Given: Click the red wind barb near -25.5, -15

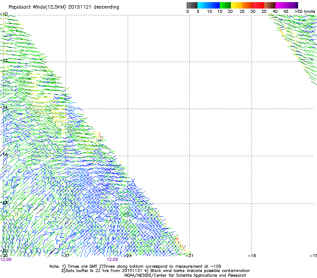Looking at the screenshot, I should pyautogui.click(x=101, y=137).
